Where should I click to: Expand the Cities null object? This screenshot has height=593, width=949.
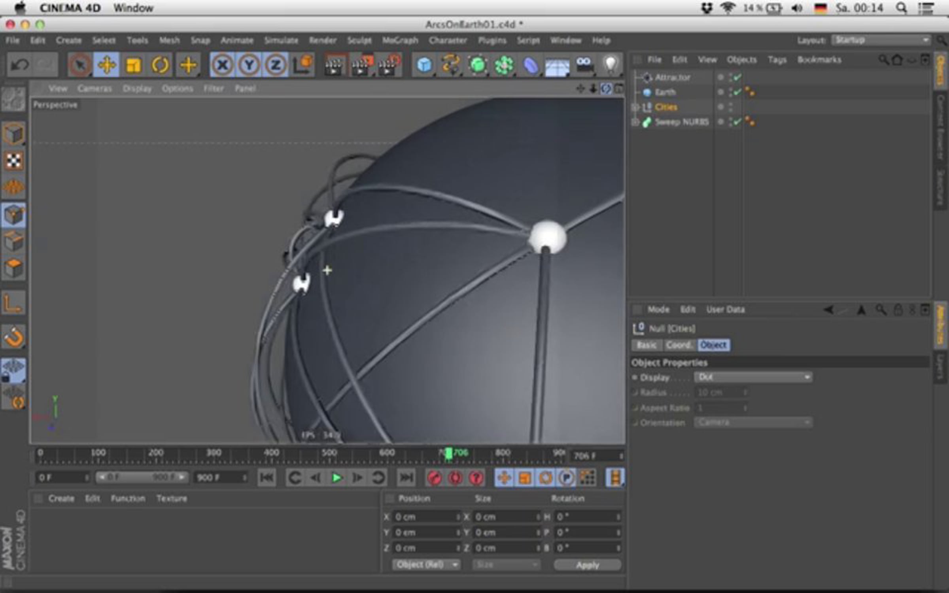pyautogui.click(x=635, y=107)
